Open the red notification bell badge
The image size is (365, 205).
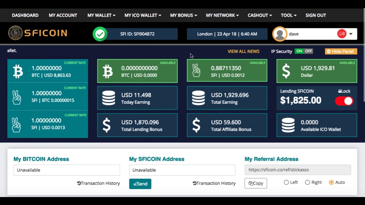[342, 34]
